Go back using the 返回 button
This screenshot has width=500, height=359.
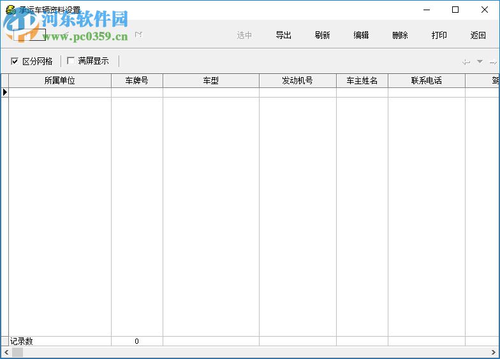point(478,35)
